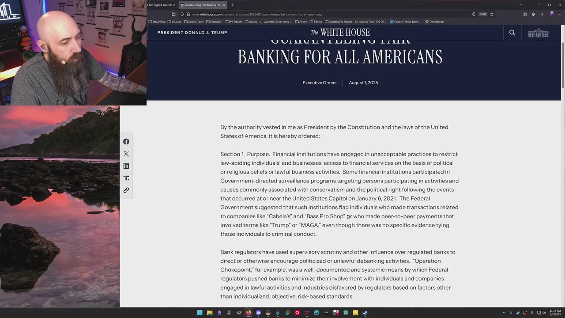Open the Content For Stream bookmarks folder

(339, 22)
